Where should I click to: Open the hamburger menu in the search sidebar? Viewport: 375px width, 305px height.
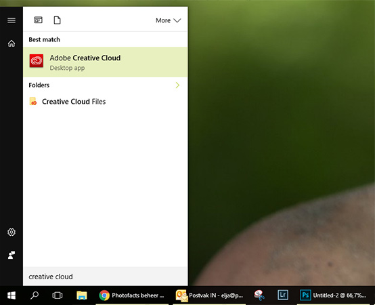point(12,20)
